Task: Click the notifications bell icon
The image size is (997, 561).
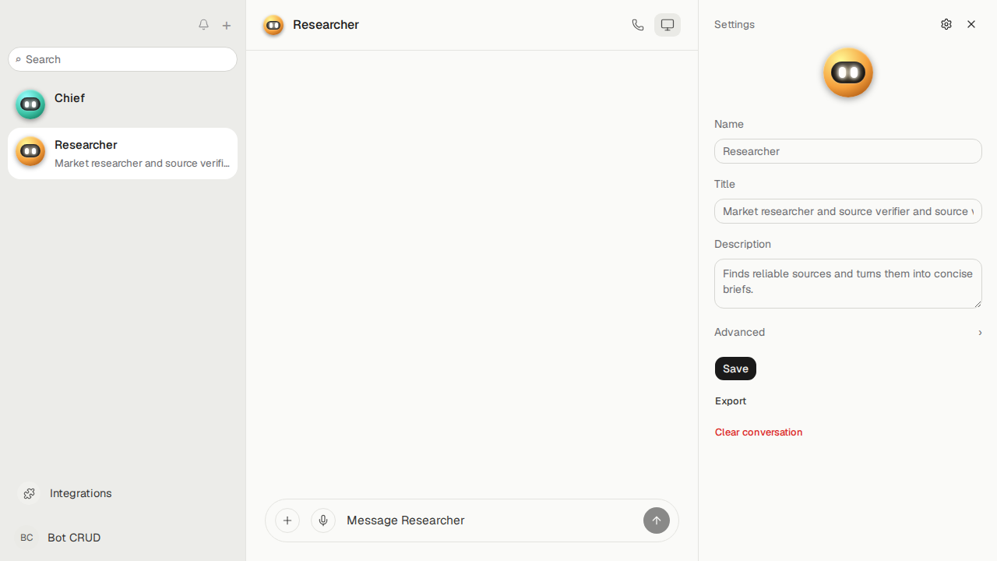Action: coord(203,25)
